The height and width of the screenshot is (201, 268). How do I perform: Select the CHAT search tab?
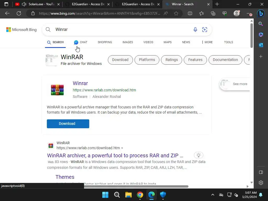(x=81, y=42)
